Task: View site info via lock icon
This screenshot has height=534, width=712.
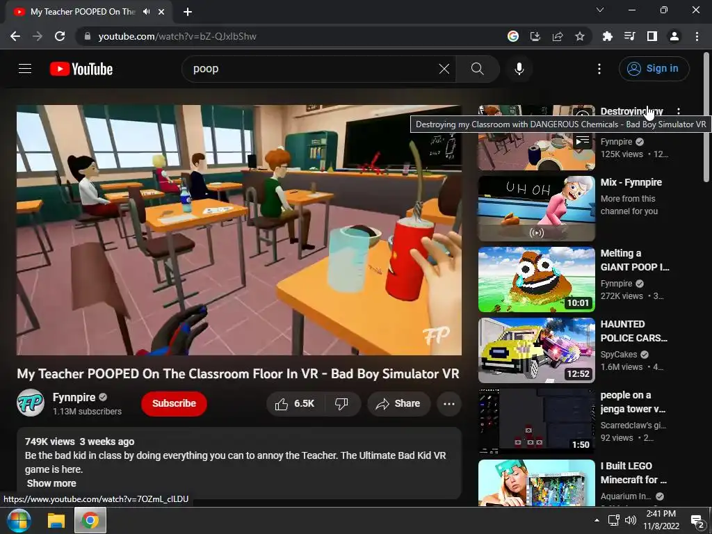Action: [x=88, y=36]
